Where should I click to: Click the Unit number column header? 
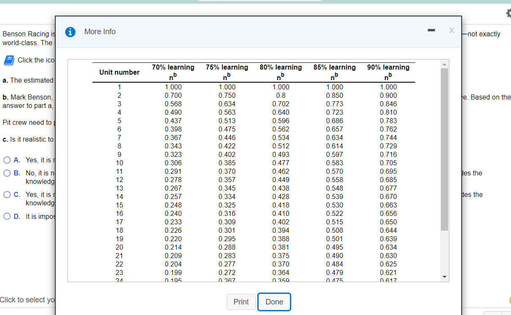click(119, 72)
